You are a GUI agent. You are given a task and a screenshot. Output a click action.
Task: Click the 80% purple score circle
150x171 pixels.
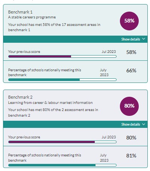[129, 106]
